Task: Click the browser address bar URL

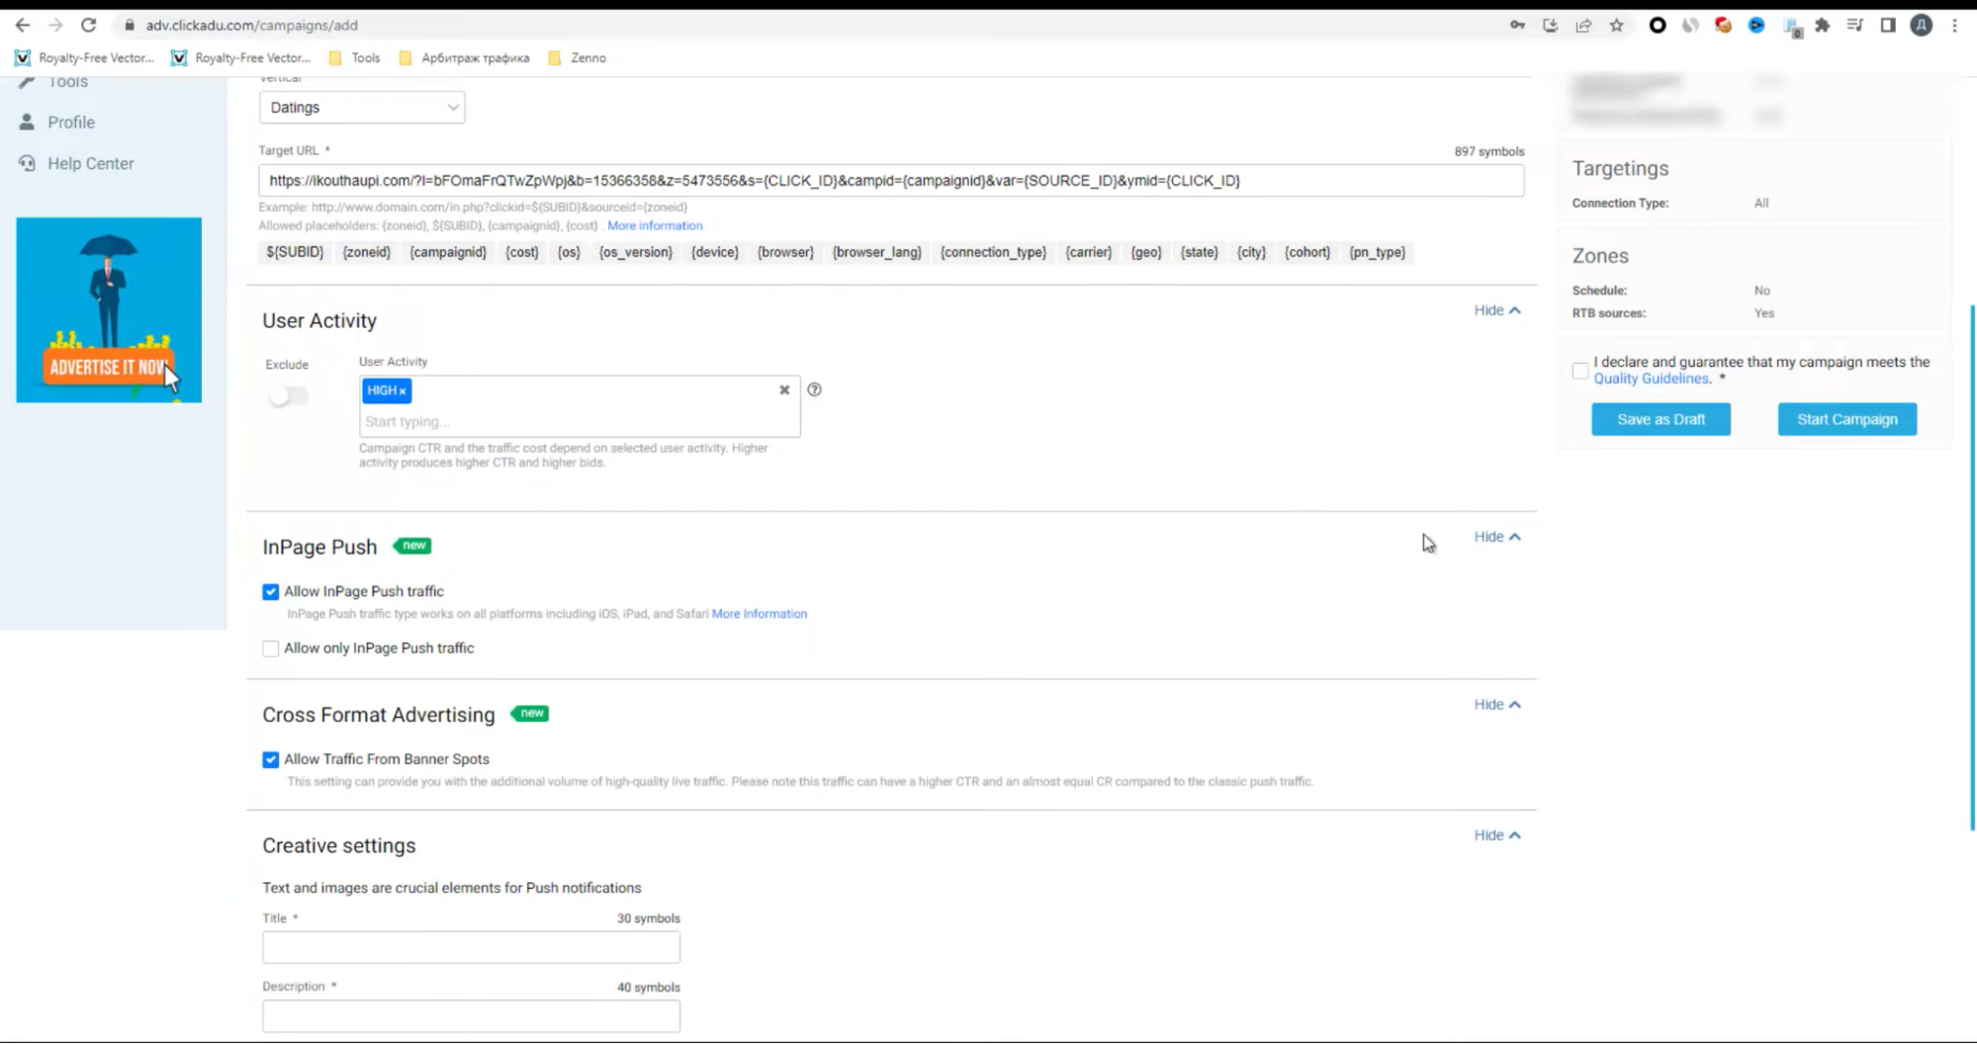Action: click(252, 25)
